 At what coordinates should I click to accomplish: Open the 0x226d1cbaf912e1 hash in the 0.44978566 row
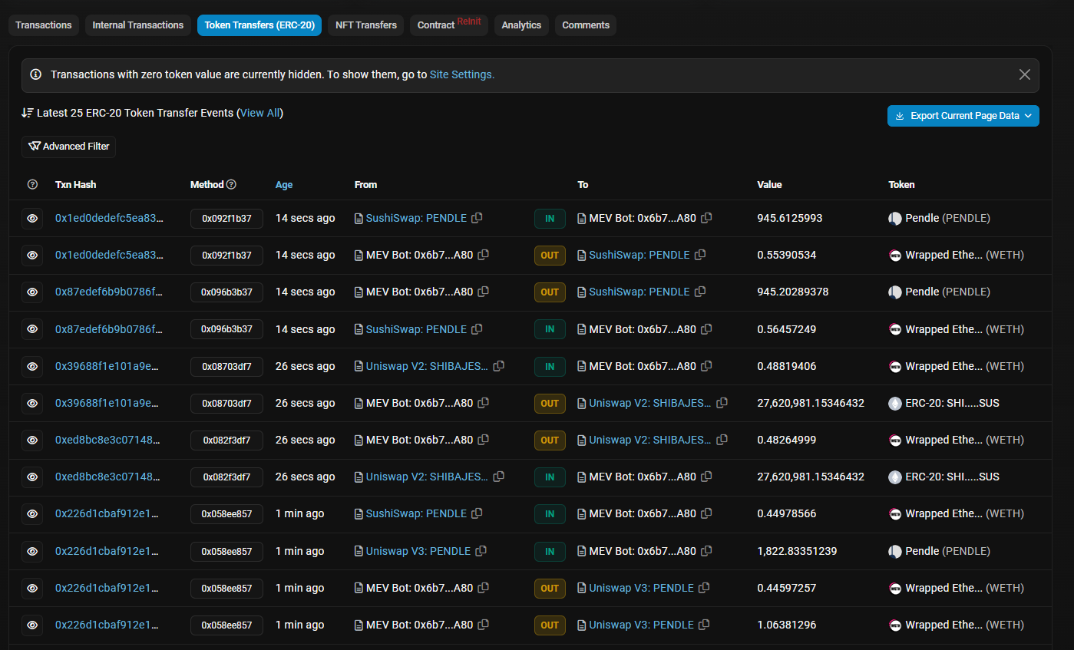click(x=107, y=513)
